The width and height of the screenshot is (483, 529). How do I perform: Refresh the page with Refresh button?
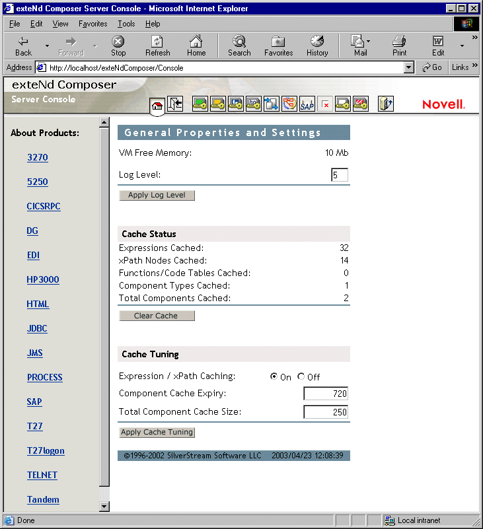click(158, 46)
